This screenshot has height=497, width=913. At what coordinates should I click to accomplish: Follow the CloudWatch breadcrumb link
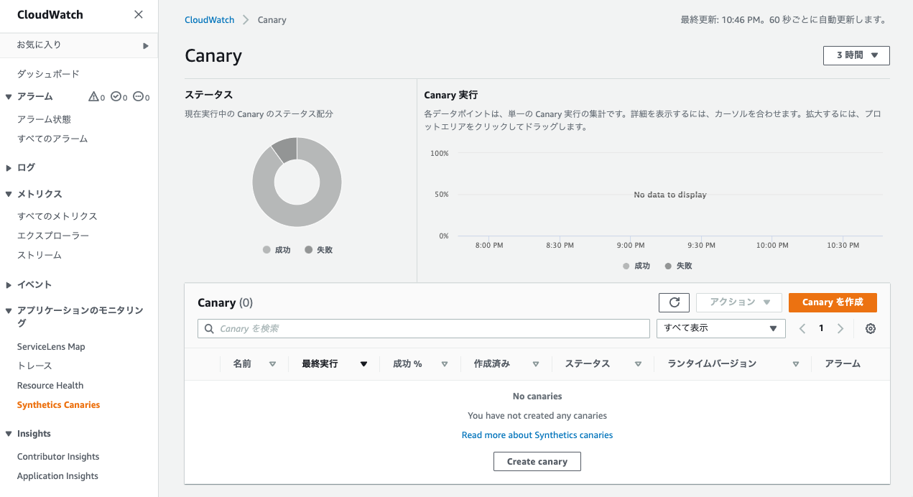pyautogui.click(x=210, y=20)
